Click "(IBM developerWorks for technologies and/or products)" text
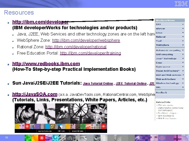 tap(75, 28)
